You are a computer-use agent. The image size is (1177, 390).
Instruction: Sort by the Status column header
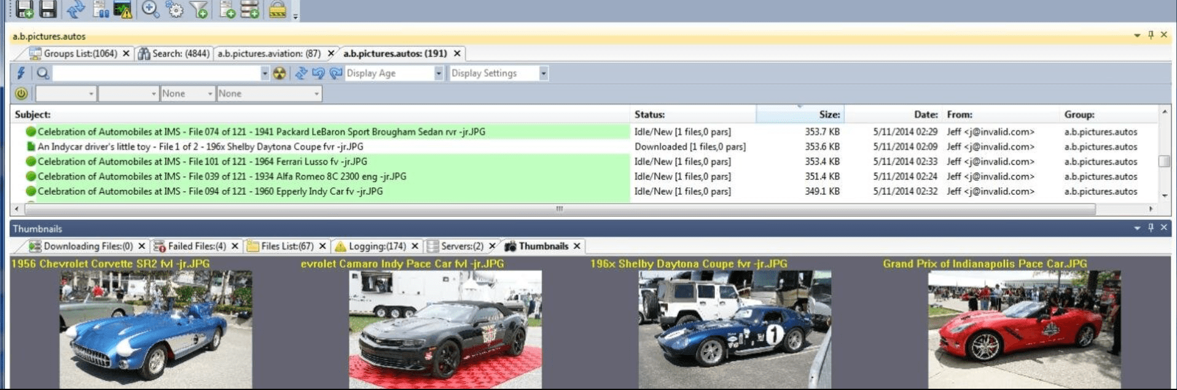pos(693,114)
